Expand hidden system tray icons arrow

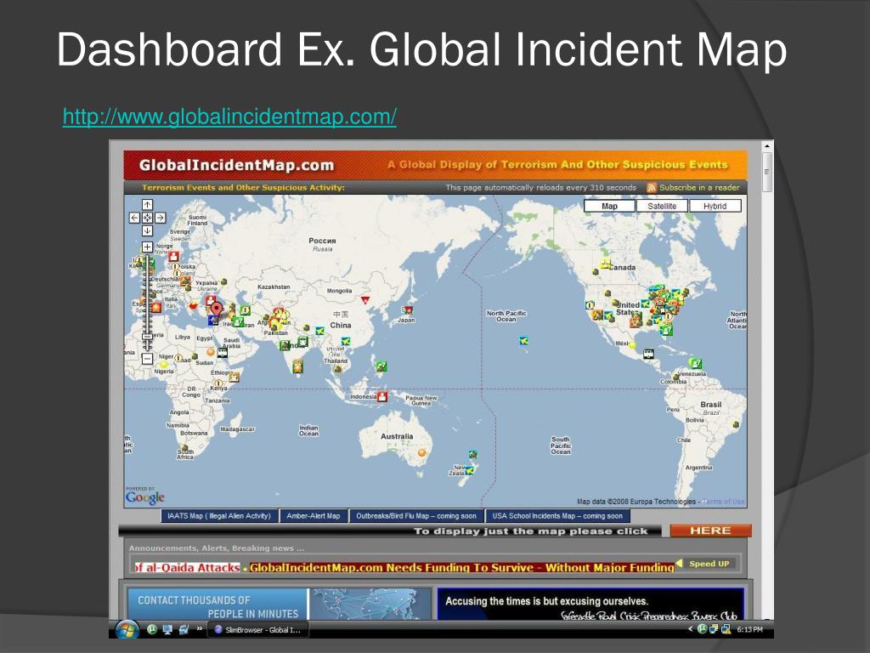pyautogui.click(x=690, y=629)
